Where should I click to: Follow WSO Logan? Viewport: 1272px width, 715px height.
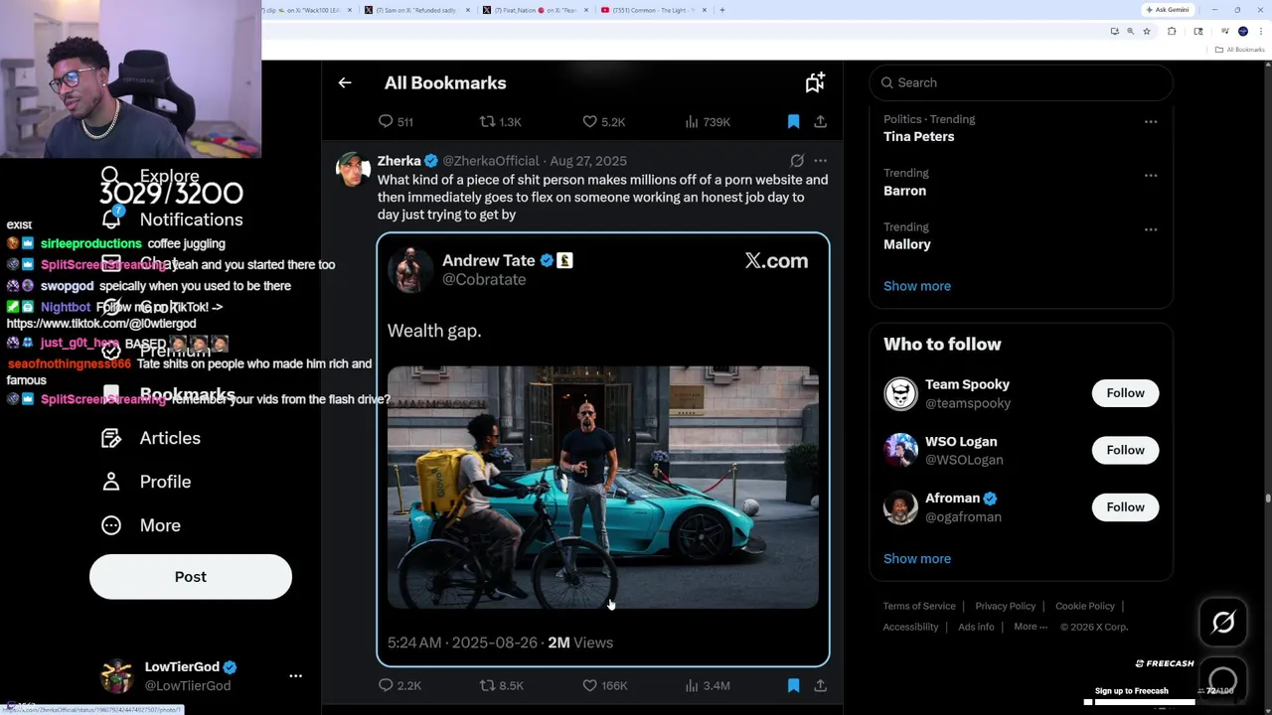(x=1125, y=450)
